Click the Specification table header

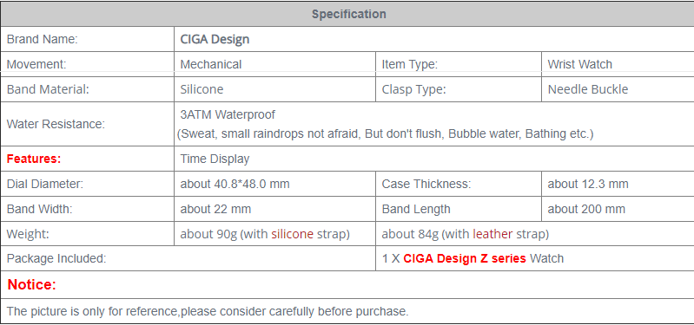[349, 14]
